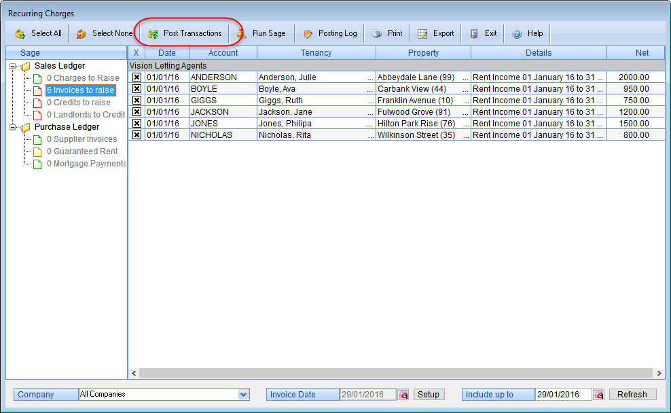Click the red page icon for Credits to raise

coord(37,103)
